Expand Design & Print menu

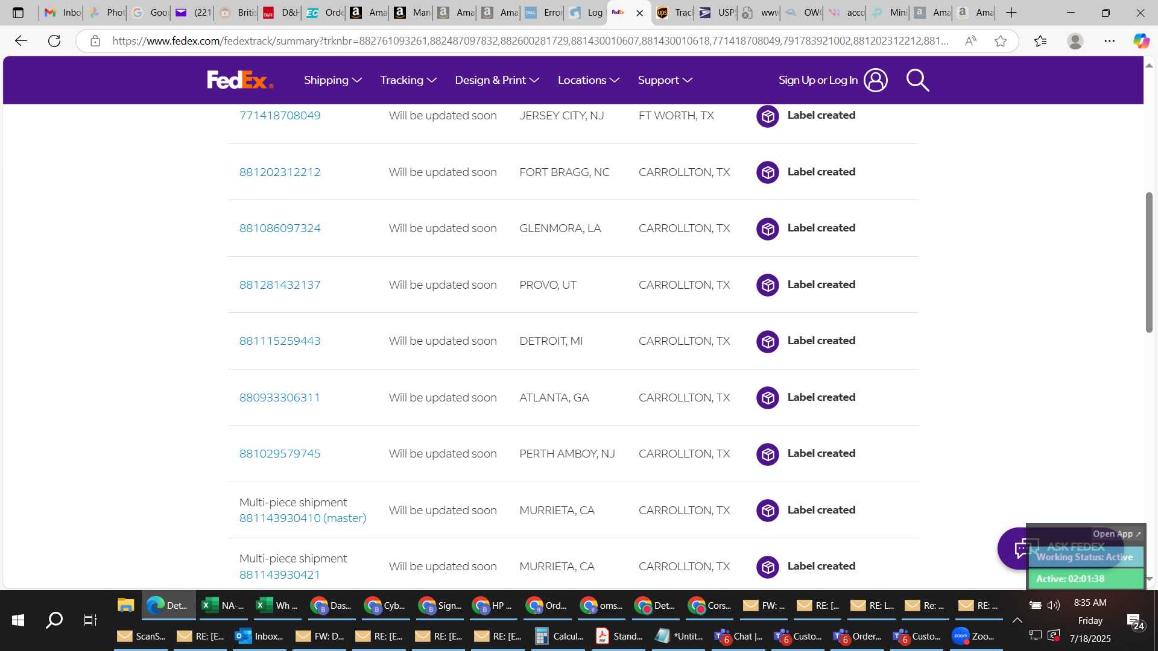pos(497,80)
